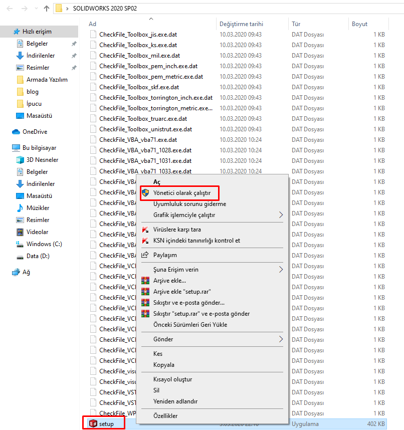404x430 pixels.
Task: Select file CheckFile_Toolbox_mil.exe.dat
Action: (140, 56)
